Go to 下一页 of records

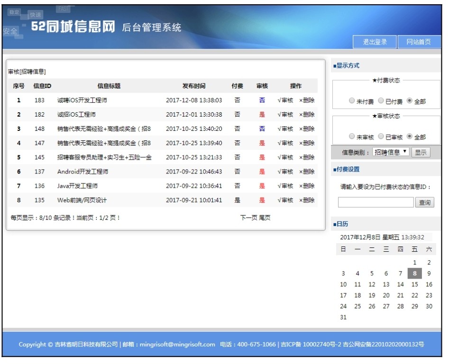pyautogui.click(x=249, y=218)
